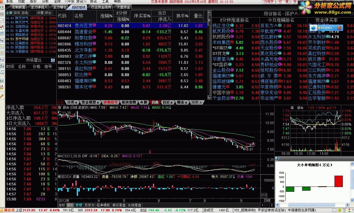The height and width of the screenshot is (213, 354).
Task: Click the 管理 bottom tab
Action: (x=79, y=205)
